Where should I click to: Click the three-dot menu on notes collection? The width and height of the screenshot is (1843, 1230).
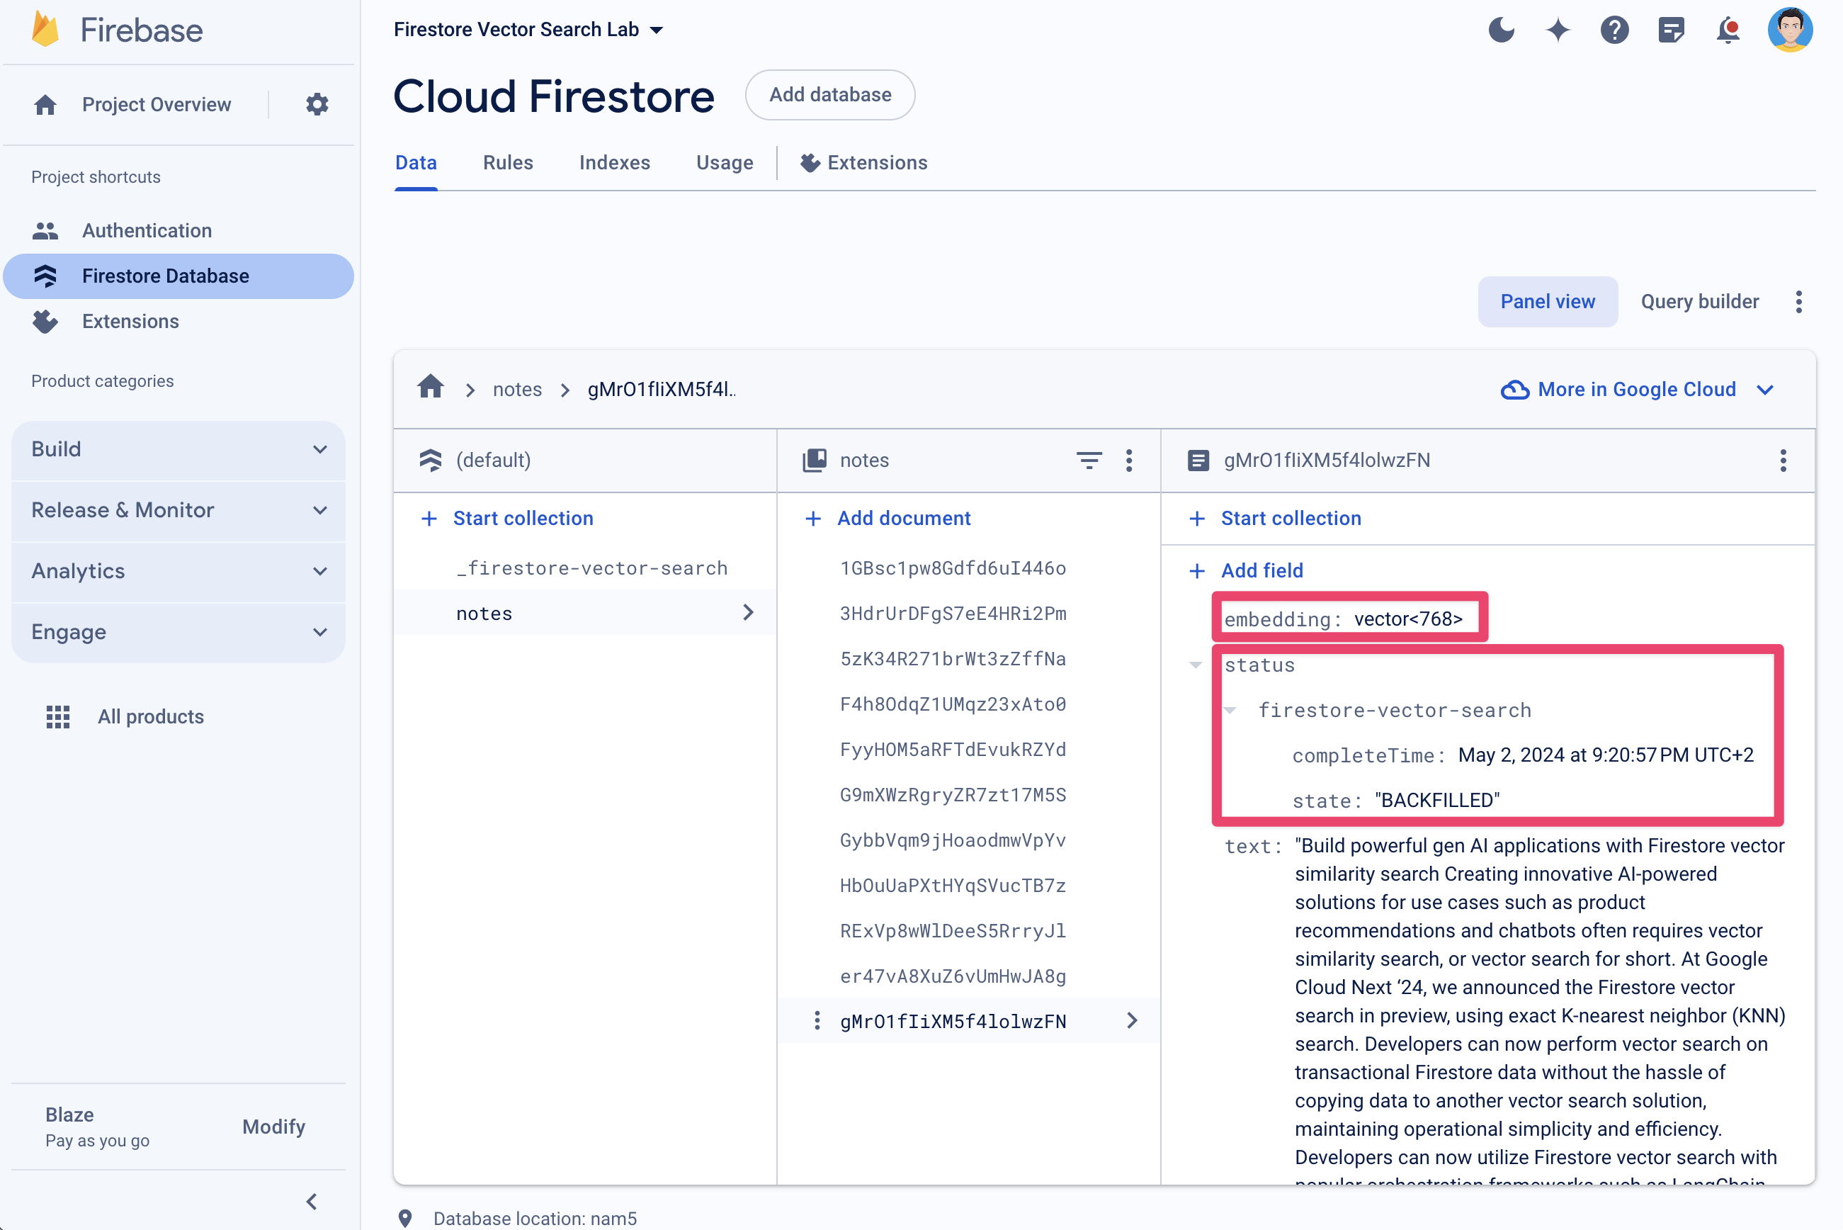pos(1130,460)
